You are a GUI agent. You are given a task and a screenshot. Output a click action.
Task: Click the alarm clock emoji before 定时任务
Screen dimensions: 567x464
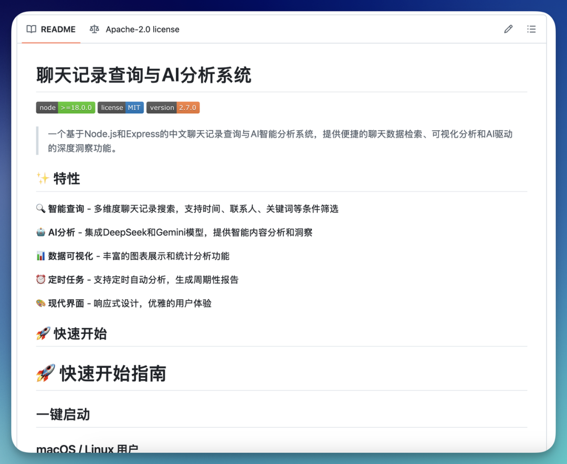point(40,280)
